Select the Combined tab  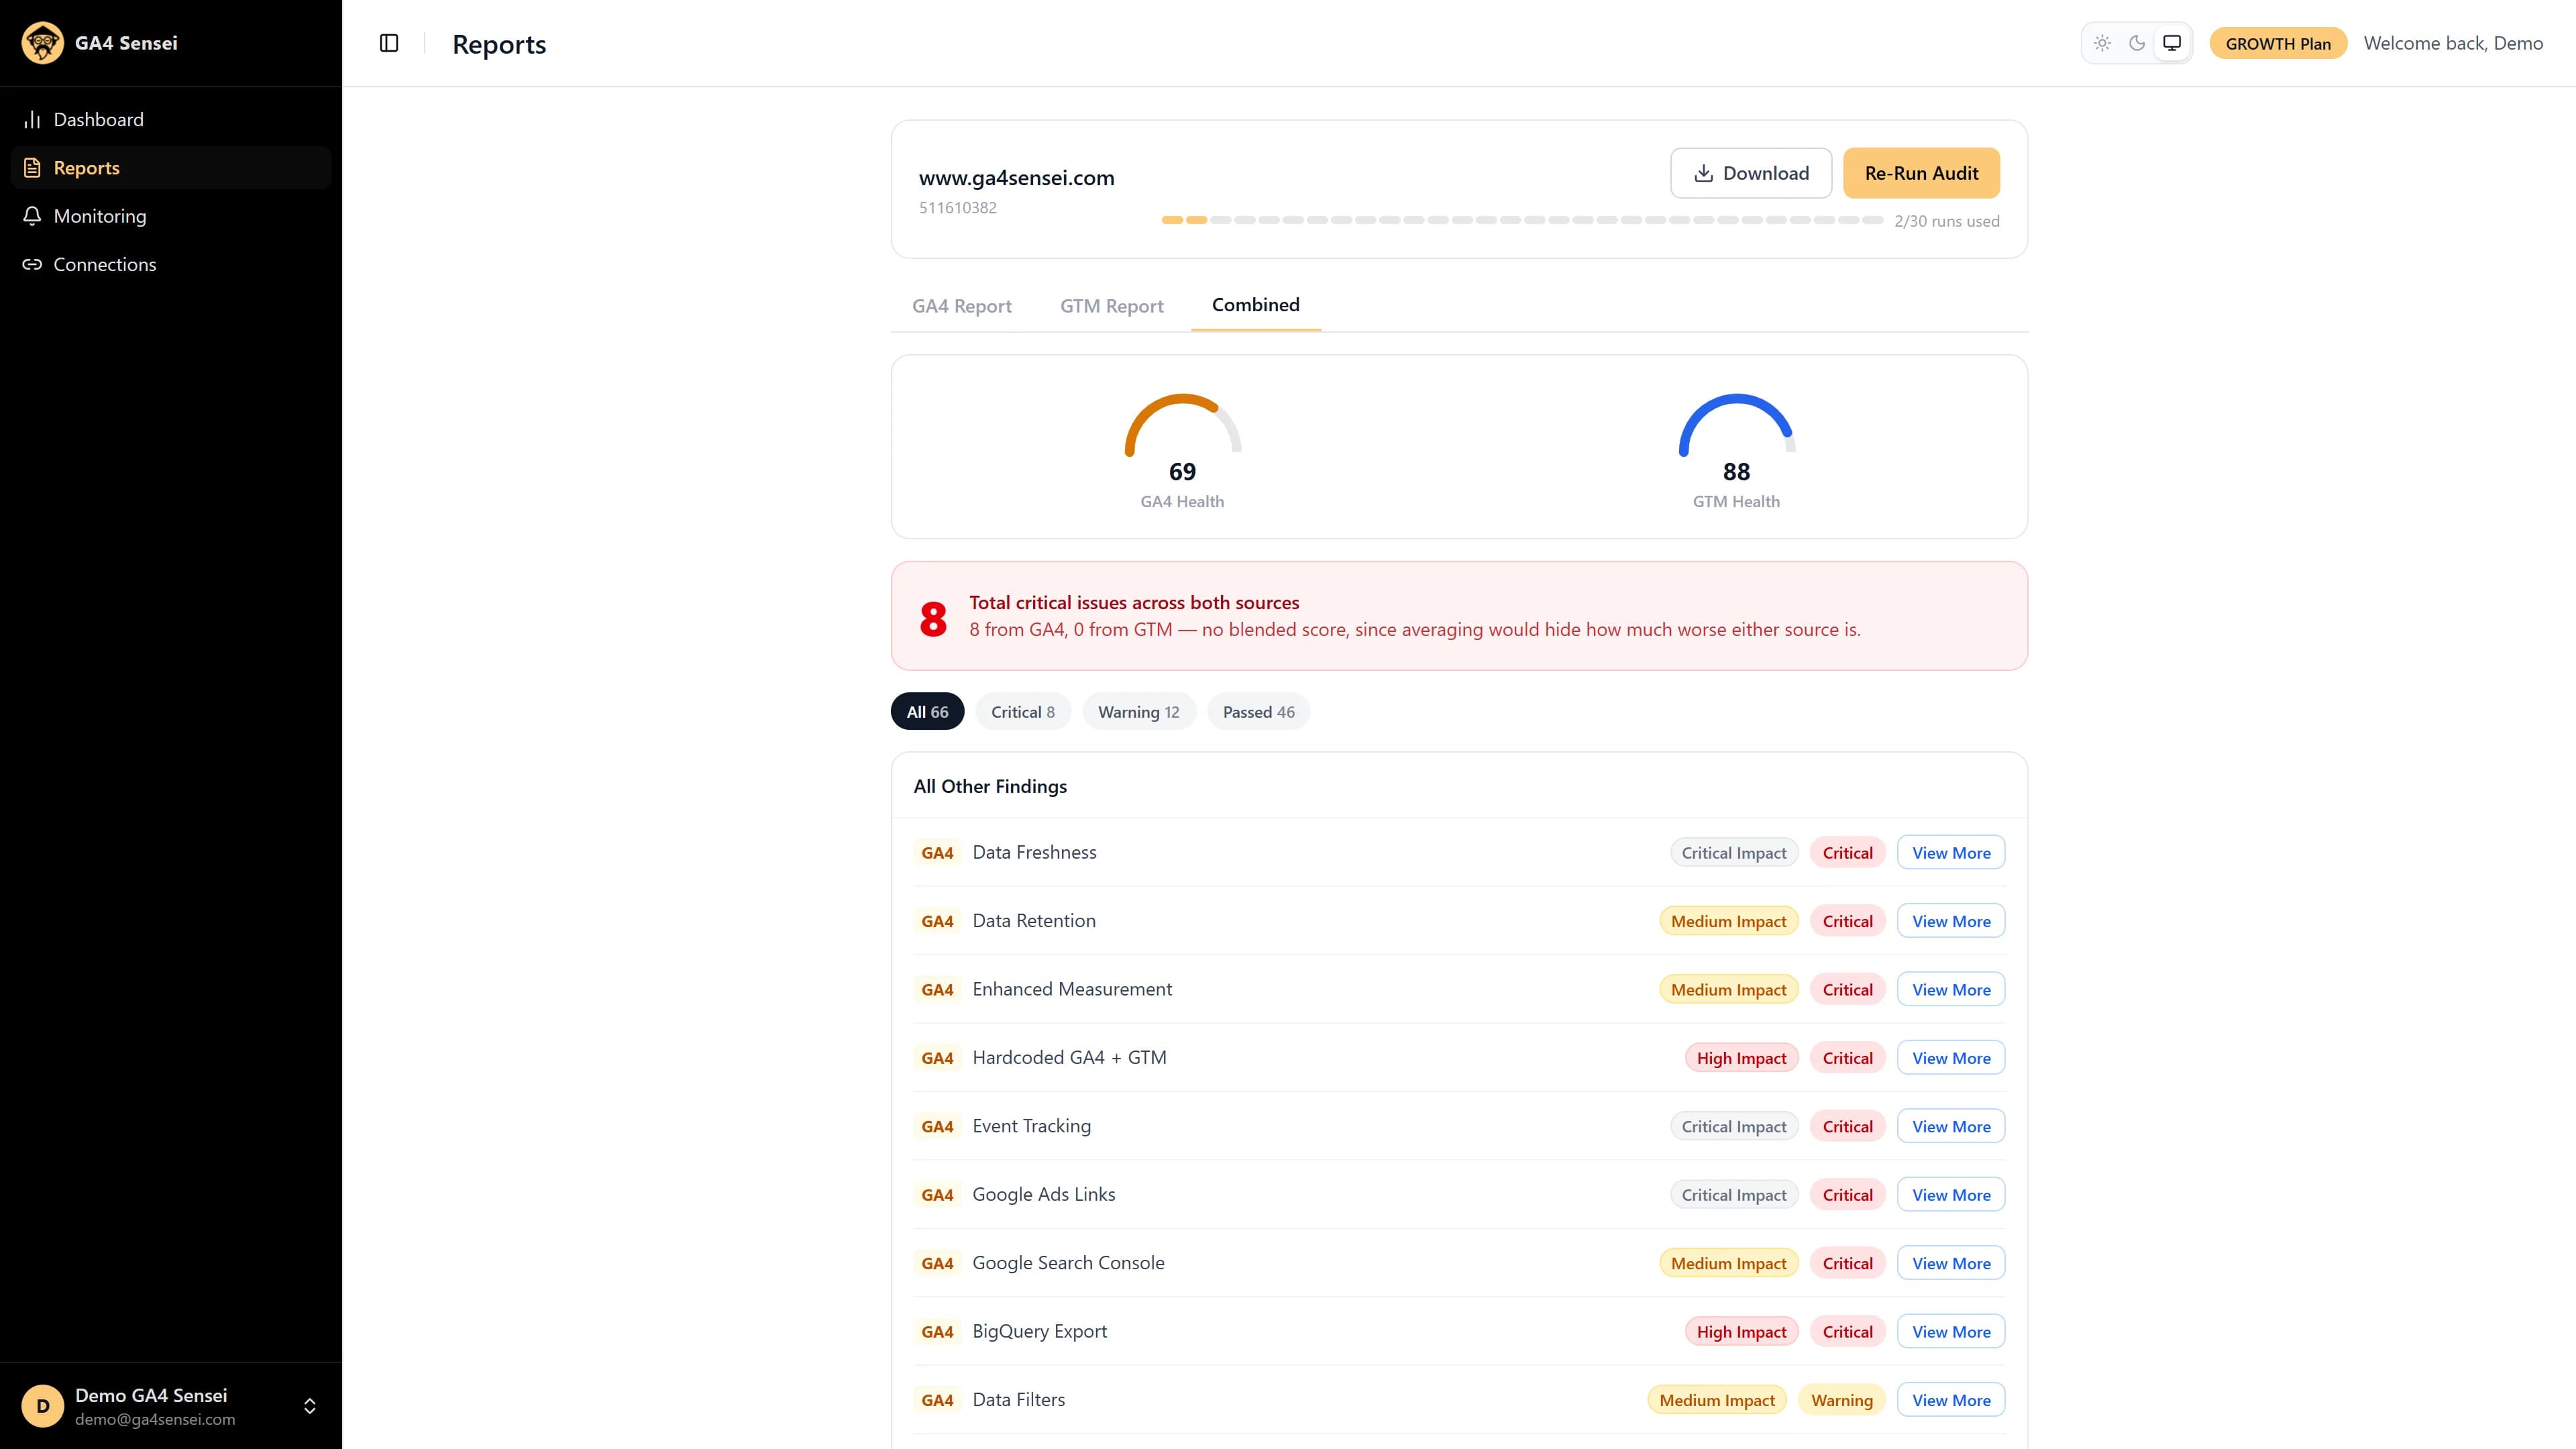pyautogui.click(x=1255, y=305)
